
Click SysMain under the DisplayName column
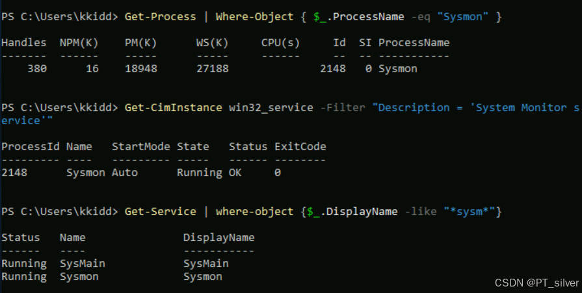click(x=205, y=264)
